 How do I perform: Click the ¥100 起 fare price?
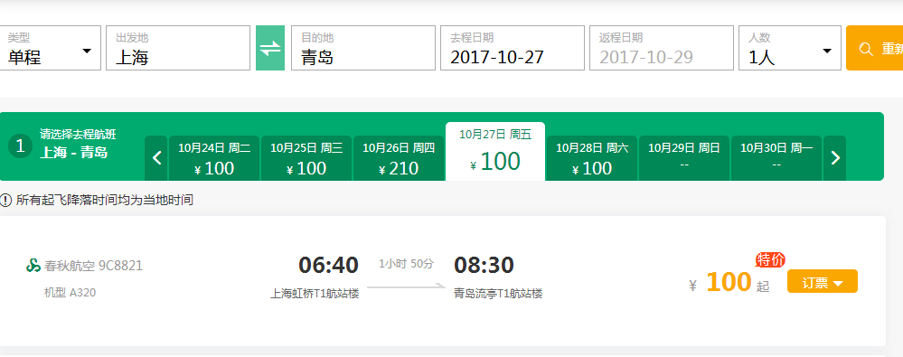pyautogui.click(x=729, y=283)
